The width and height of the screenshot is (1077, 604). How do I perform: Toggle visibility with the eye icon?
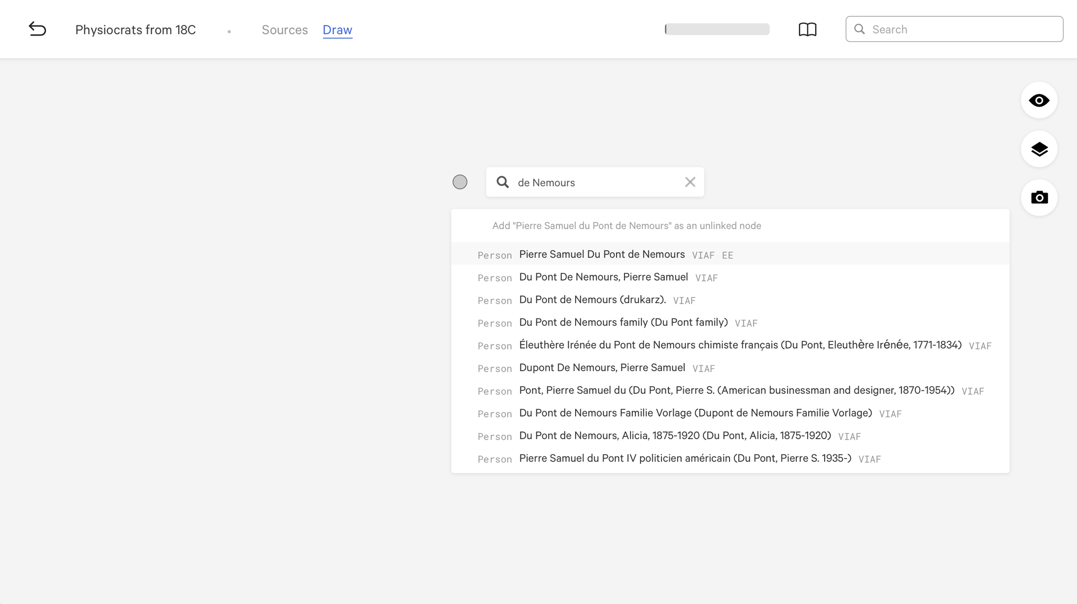point(1039,100)
